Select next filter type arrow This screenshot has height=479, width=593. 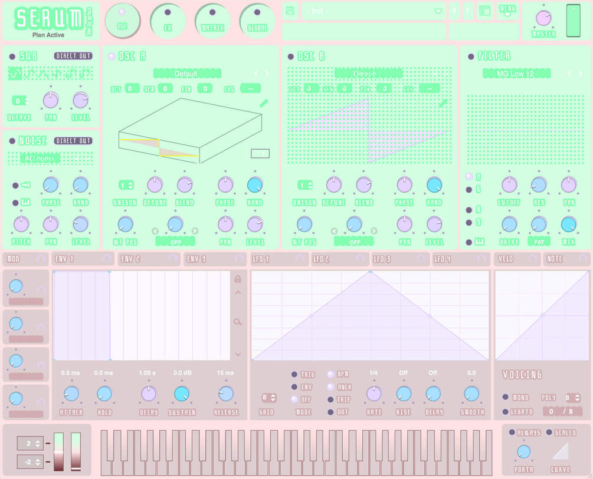coord(580,73)
